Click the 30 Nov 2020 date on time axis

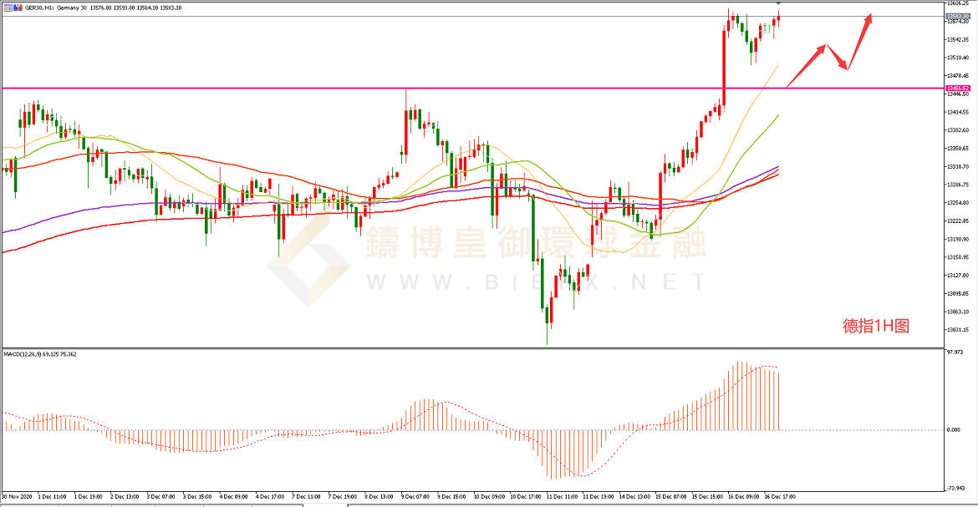point(17,494)
